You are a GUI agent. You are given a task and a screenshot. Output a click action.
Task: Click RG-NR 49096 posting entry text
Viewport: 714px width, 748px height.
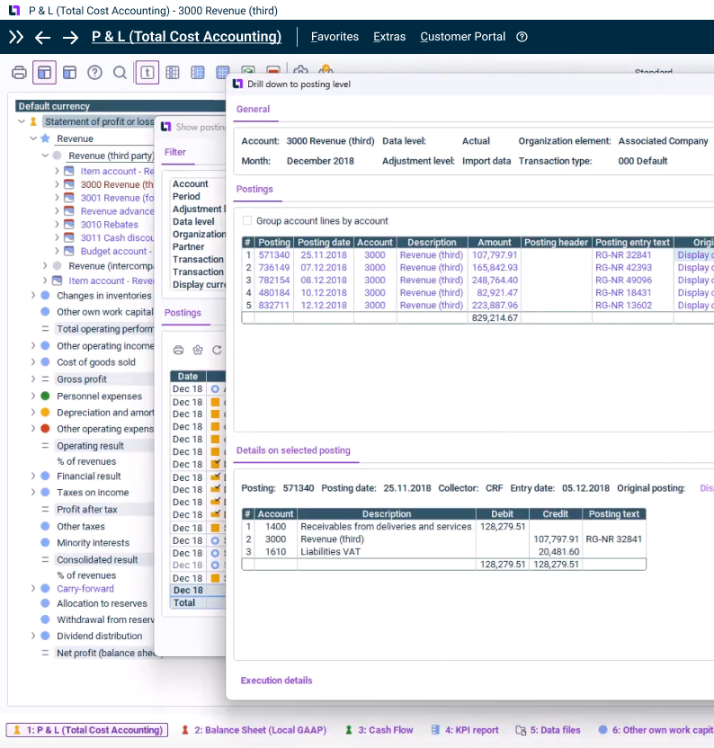click(x=623, y=280)
